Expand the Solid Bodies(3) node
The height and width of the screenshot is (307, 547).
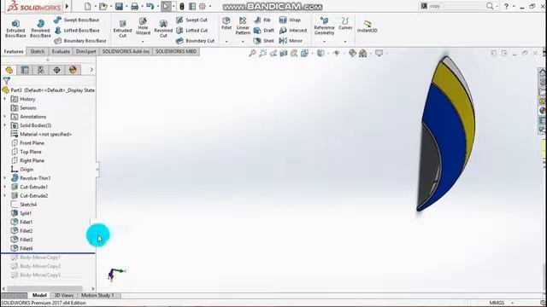(5, 125)
